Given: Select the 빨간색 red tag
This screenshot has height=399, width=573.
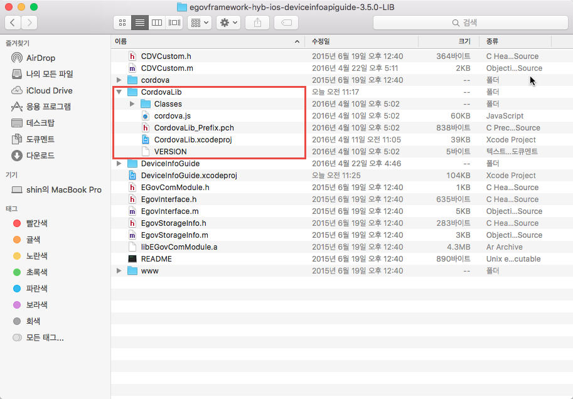Looking at the screenshot, I should (37, 223).
